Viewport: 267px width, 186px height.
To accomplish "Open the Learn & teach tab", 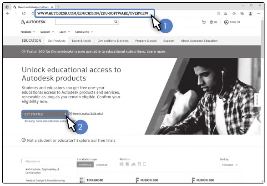I will pyautogui.click(x=81, y=40).
